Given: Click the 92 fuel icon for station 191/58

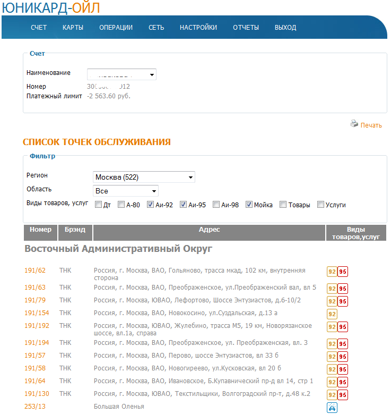Looking at the screenshot, I should point(332,369).
